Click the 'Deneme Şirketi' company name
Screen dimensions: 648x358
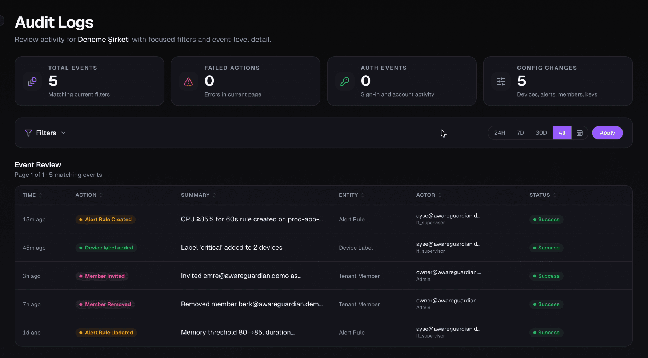point(104,40)
